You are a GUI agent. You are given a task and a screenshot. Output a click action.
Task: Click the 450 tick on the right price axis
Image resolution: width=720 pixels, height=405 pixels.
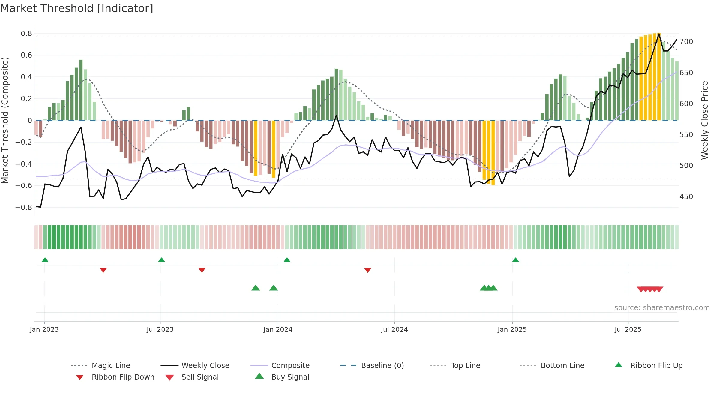[x=686, y=197]
